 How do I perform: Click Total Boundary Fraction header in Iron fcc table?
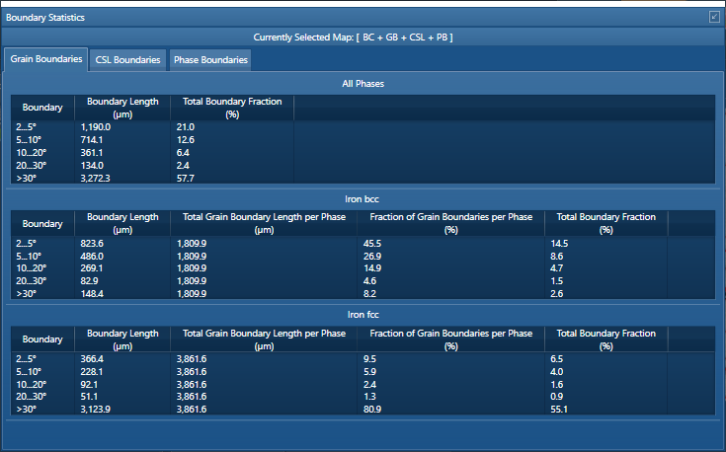point(605,339)
